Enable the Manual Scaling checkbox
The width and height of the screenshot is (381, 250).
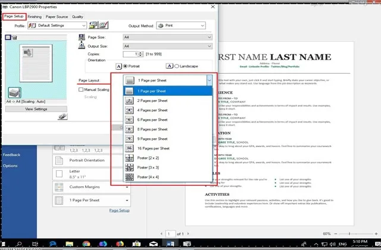tap(82, 90)
